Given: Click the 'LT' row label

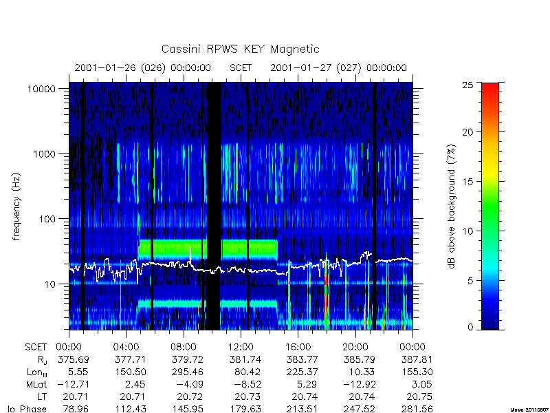Looking at the screenshot, I should click(x=42, y=397).
